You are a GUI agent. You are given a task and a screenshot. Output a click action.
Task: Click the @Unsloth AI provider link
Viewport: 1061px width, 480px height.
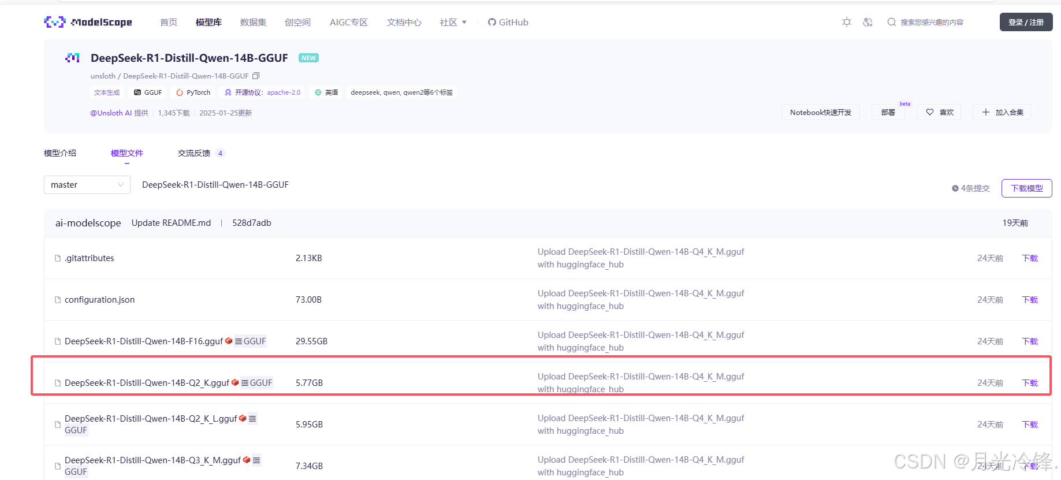tap(111, 113)
